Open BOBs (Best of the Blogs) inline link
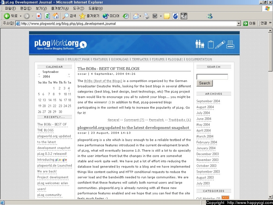Viewport: 273px width, 205px height. pos(103,81)
